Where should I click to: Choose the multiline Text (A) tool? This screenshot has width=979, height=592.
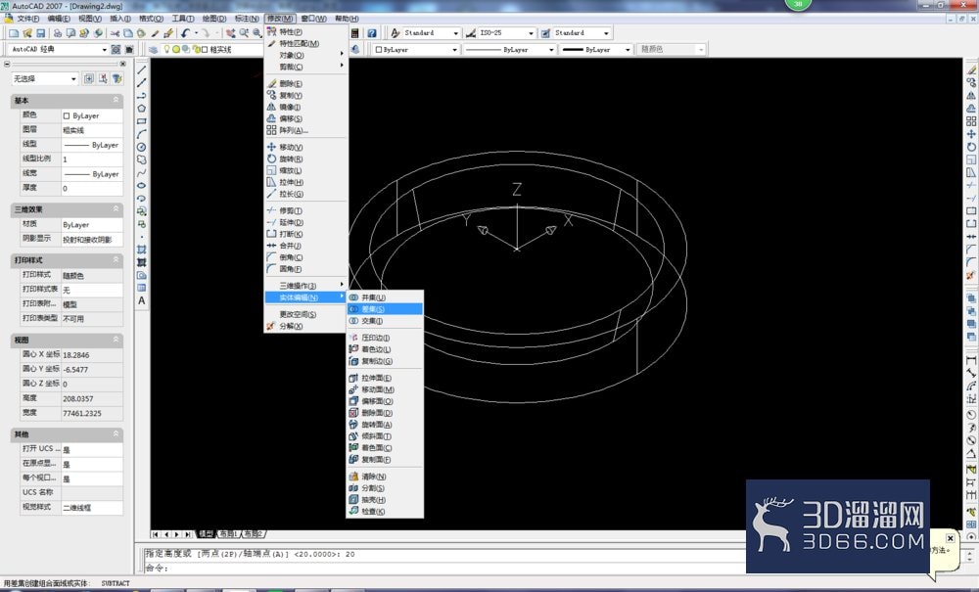click(142, 300)
